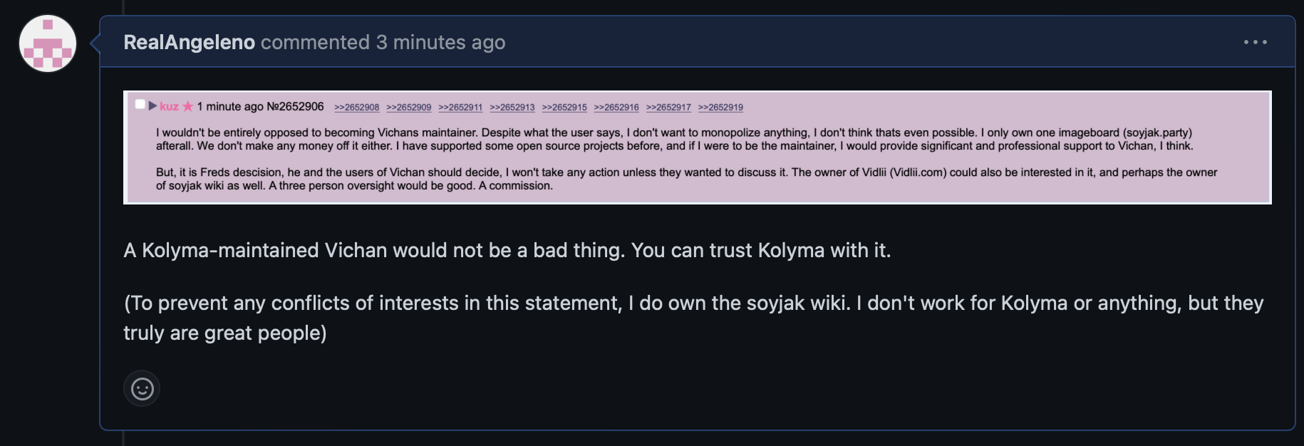
Task: Jump to reply >>2652919
Action: [720, 108]
